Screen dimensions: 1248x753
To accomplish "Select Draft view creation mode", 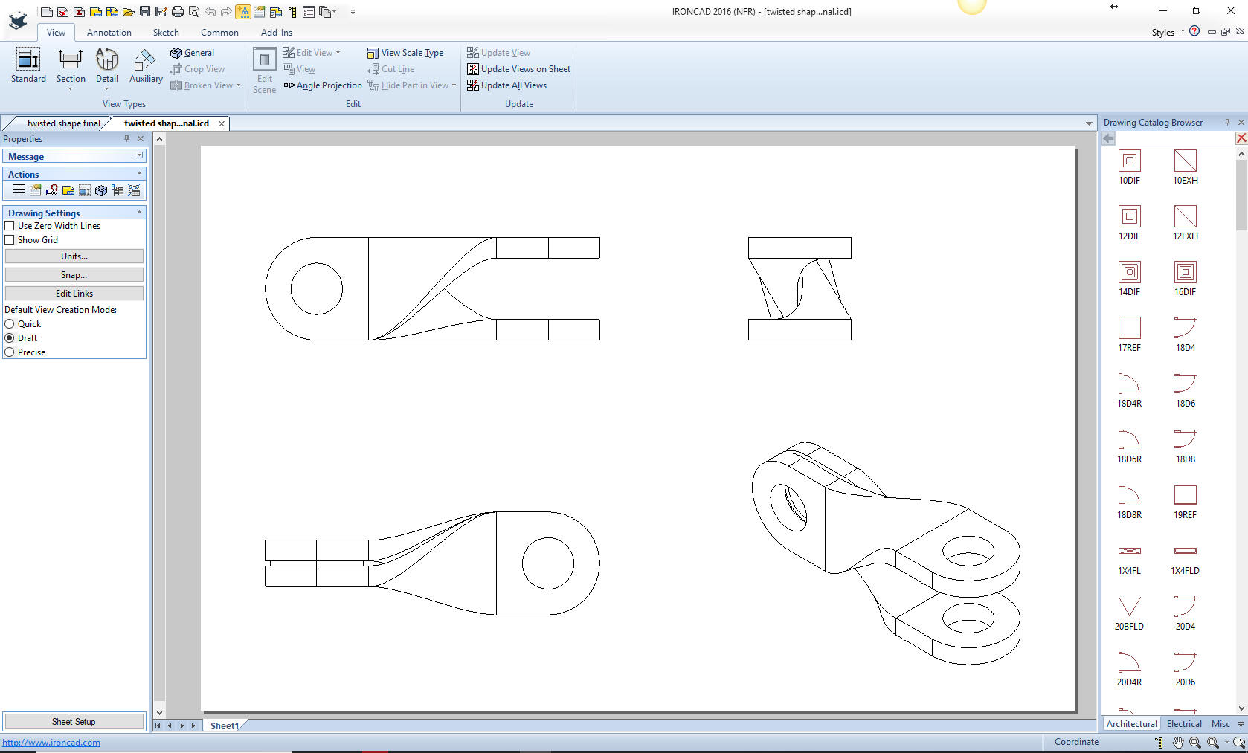I will [10, 338].
